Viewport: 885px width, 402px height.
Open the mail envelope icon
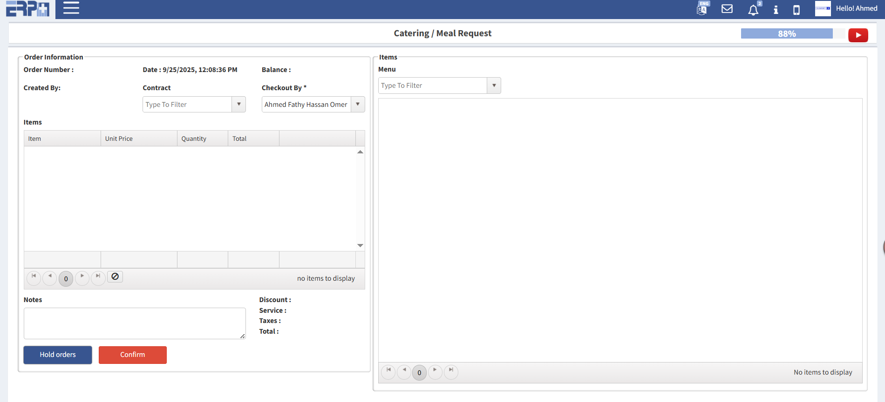[727, 9]
